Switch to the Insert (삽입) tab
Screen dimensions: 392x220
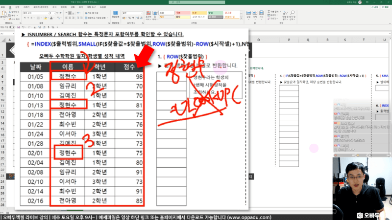pos(17,7)
